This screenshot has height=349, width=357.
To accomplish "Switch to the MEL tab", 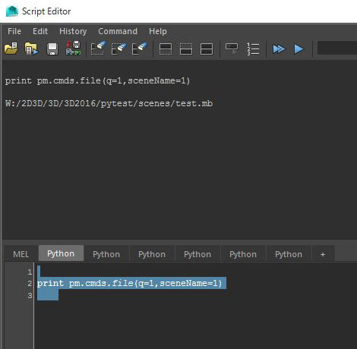I will [21, 254].
